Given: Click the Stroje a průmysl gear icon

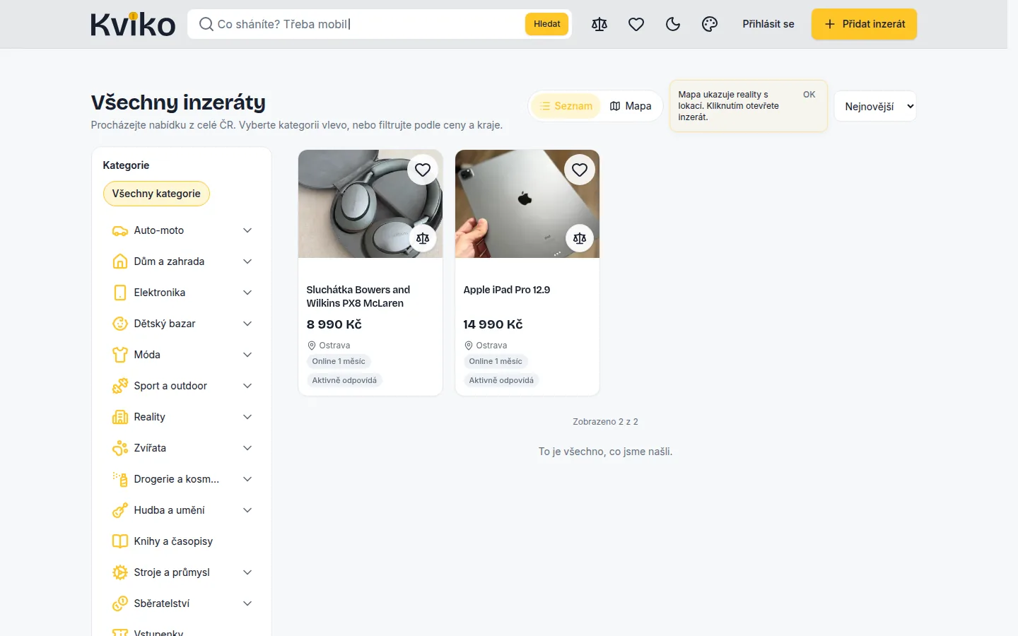Looking at the screenshot, I should (120, 572).
